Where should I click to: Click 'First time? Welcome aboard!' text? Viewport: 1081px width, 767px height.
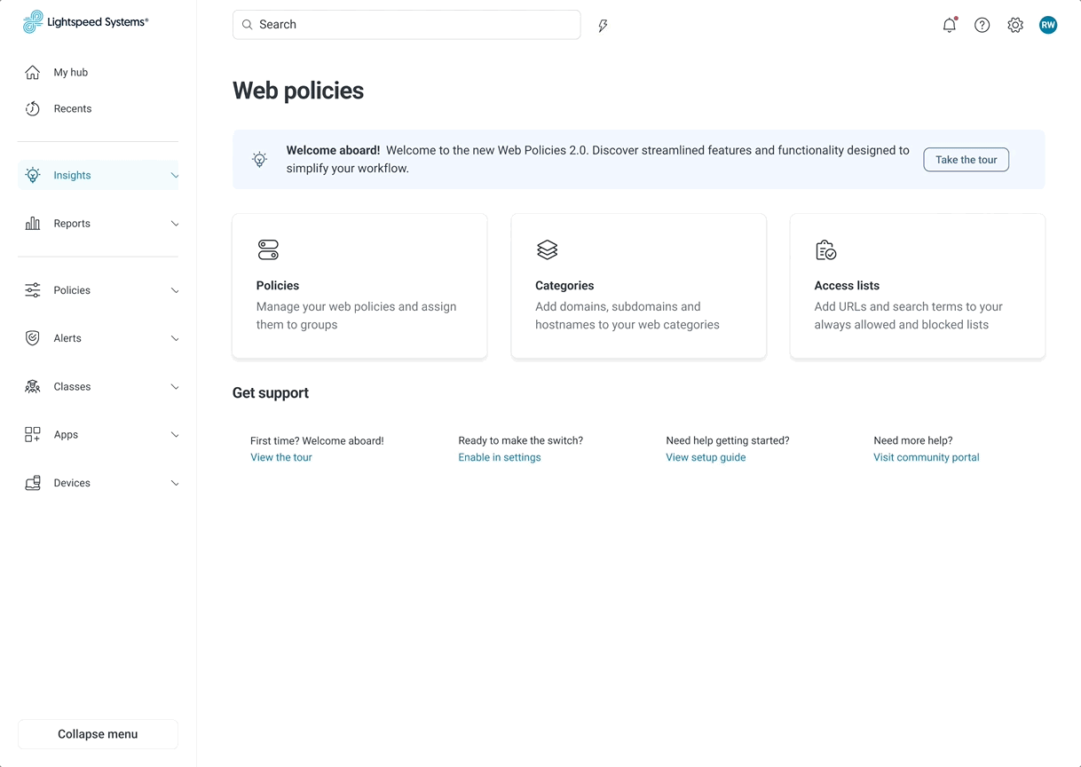[317, 440]
